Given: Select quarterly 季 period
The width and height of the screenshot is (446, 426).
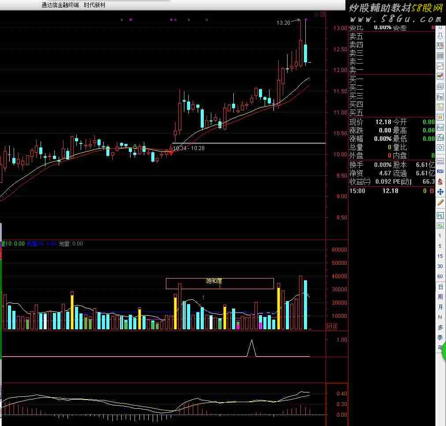Looking at the screenshot, I should pos(440,338).
